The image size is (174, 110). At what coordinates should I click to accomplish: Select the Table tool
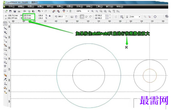5,71
